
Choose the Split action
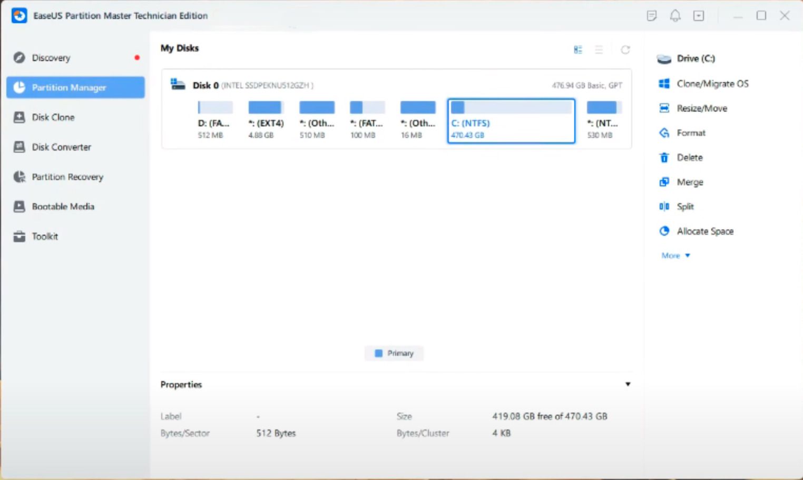[685, 206]
